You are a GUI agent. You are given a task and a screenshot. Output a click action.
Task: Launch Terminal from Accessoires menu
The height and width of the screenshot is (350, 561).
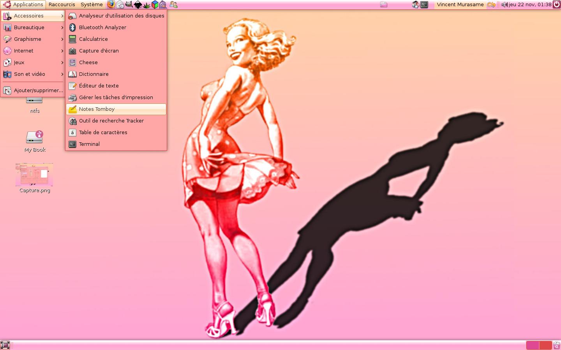click(116, 144)
